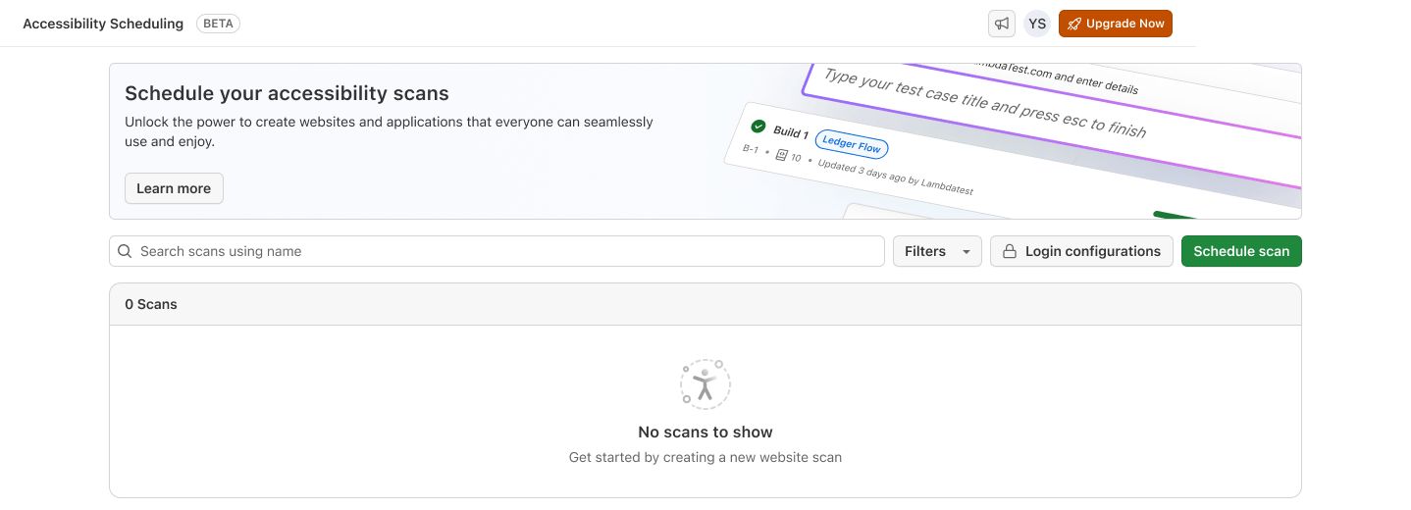Image resolution: width=1411 pixels, height=510 pixels.
Task: Click the lock icon beside Login configurations
Action: click(1009, 251)
